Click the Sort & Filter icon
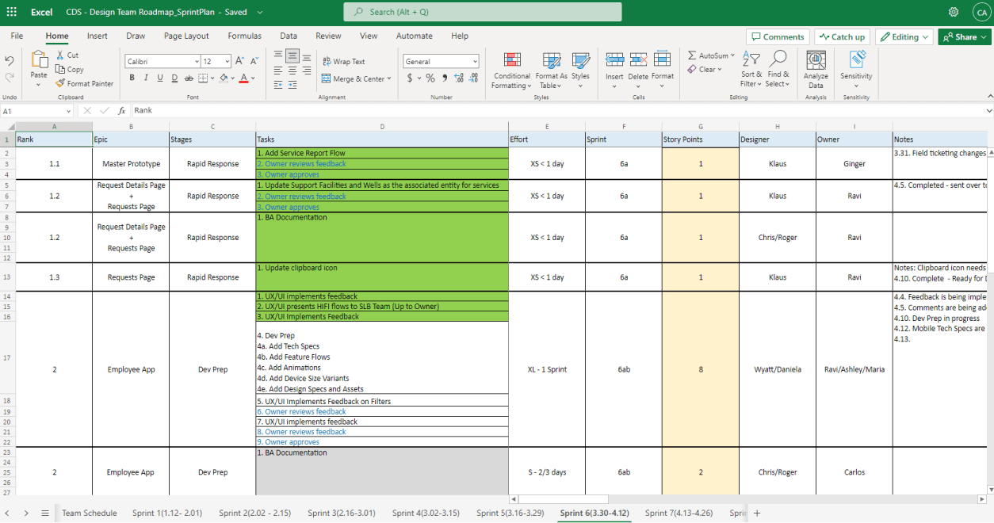Image resolution: width=994 pixels, height=523 pixels. click(x=750, y=60)
